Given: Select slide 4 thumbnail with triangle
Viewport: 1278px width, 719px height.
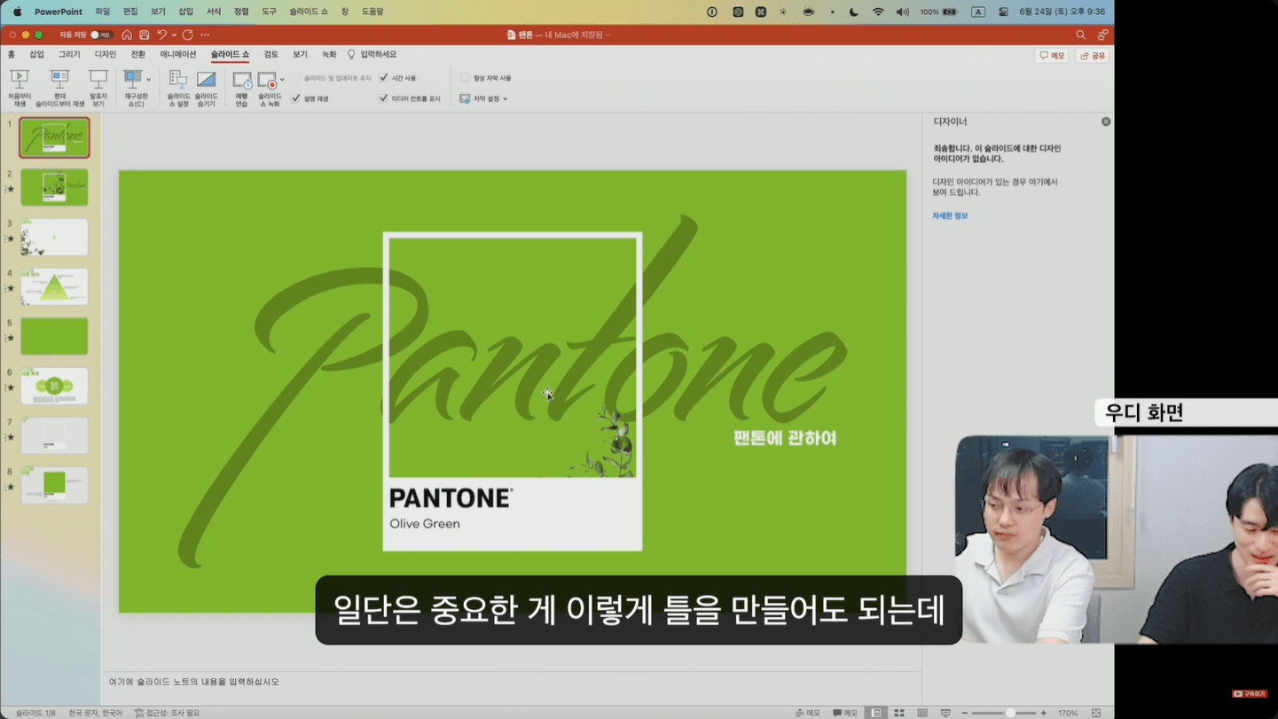Looking at the screenshot, I should coord(54,286).
